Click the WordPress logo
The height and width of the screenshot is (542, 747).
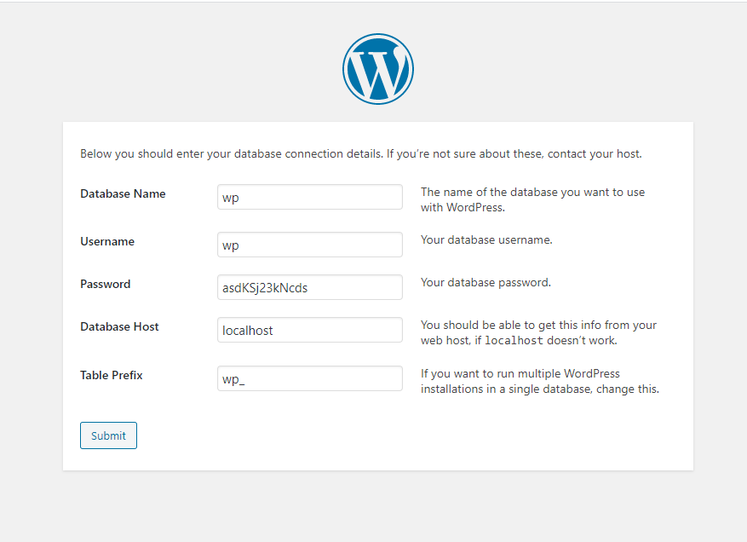click(x=378, y=69)
